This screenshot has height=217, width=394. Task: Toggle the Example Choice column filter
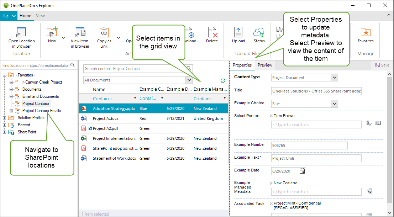point(162,99)
